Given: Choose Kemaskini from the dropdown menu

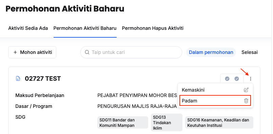Looking at the screenshot, I should click(x=215, y=90).
